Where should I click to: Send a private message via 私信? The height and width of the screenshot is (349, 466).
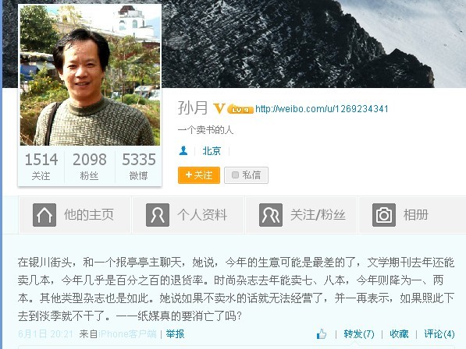click(x=246, y=175)
